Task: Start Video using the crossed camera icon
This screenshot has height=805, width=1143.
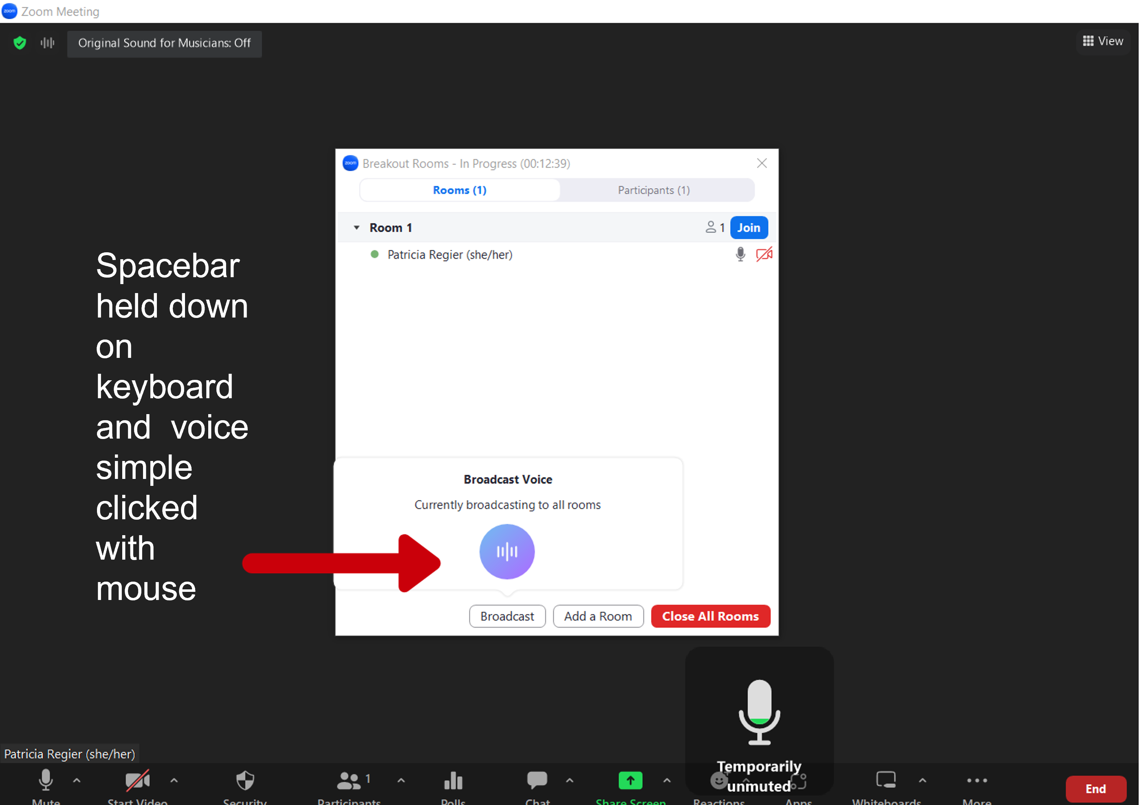Action: tap(137, 780)
